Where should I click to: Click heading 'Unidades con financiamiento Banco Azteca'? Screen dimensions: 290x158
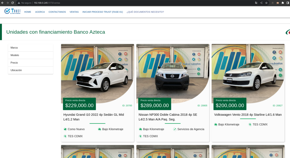pos(56,32)
